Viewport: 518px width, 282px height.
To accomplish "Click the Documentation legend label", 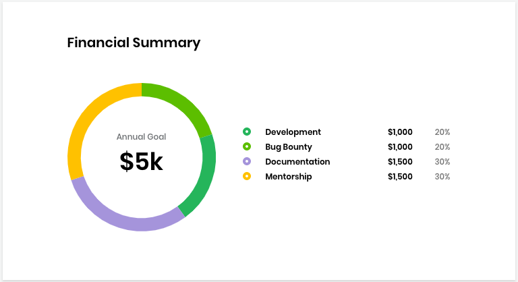I will [x=297, y=162].
